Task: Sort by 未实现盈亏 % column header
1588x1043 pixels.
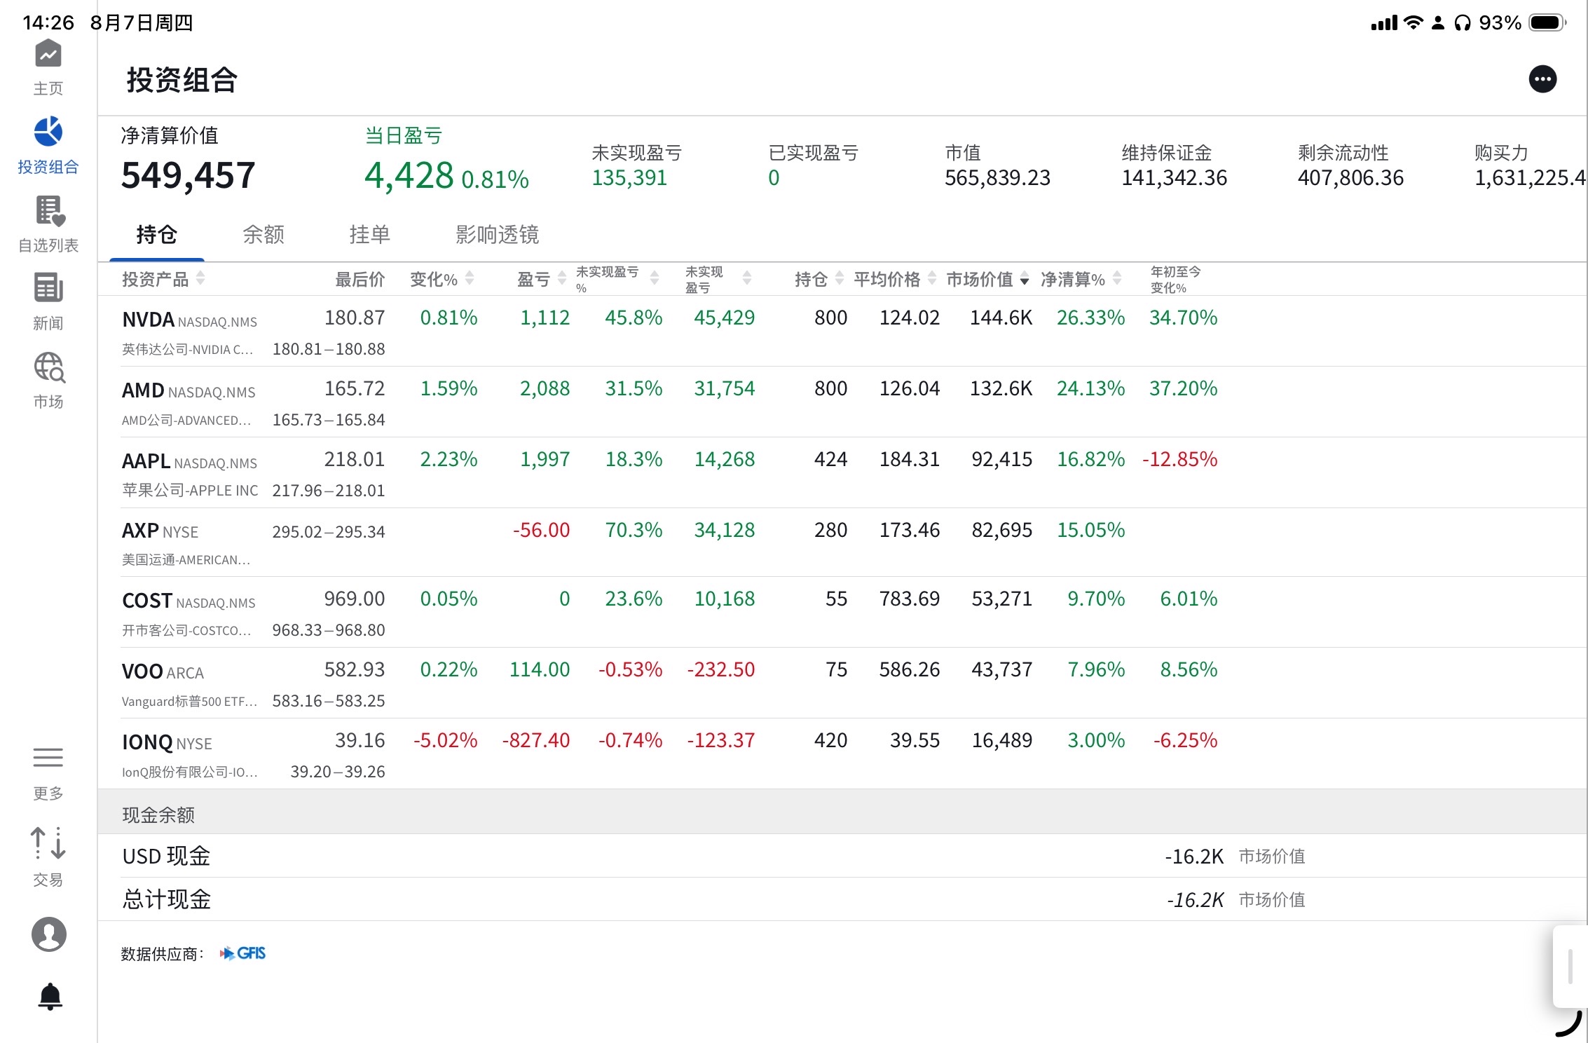Action: coord(617,279)
